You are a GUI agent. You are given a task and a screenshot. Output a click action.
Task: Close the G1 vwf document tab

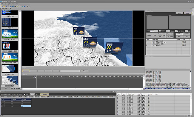(x=10, y=9)
